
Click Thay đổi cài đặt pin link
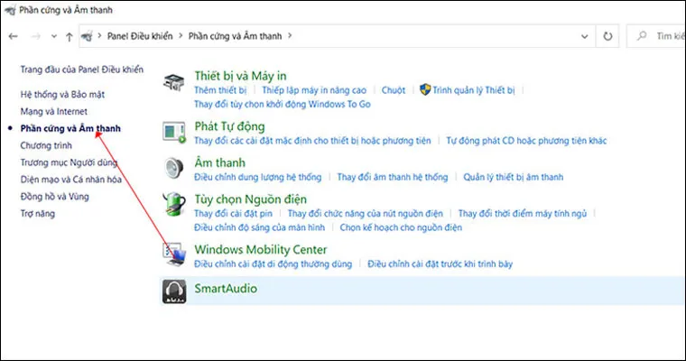(x=236, y=213)
